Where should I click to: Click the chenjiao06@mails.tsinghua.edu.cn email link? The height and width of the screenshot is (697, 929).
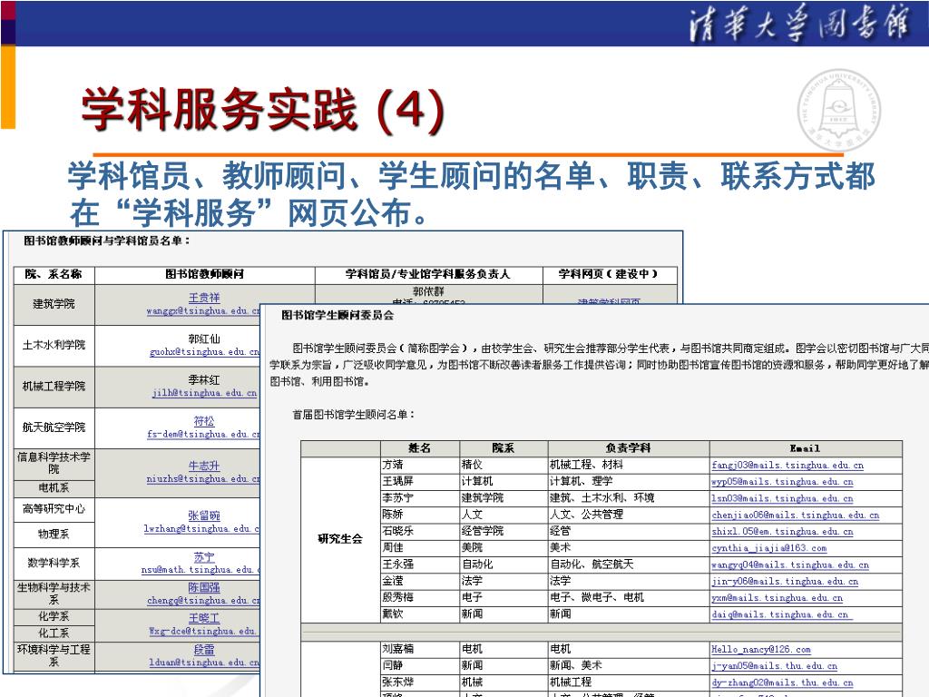coord(795,515)
